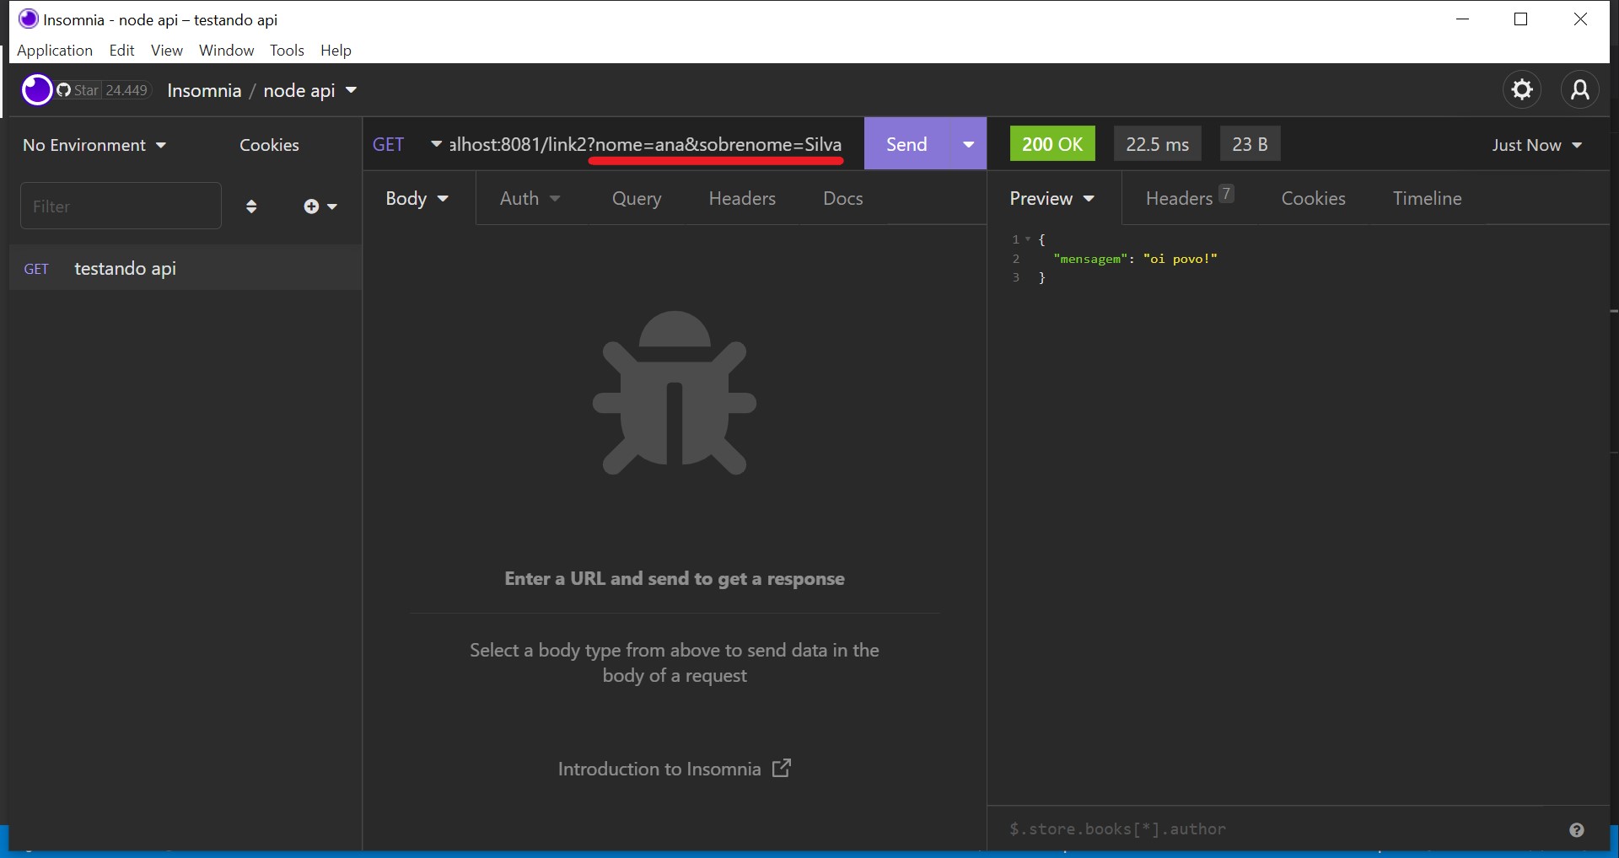This screenshot has width=1619, height=858.
Task: Open the View menu
Action: tap(167, 51)
